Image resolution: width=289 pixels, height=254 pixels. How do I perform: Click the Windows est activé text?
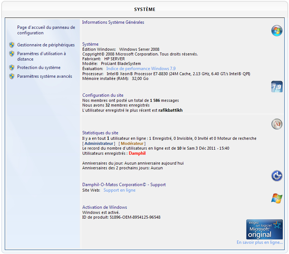click(x=101, y=212)
